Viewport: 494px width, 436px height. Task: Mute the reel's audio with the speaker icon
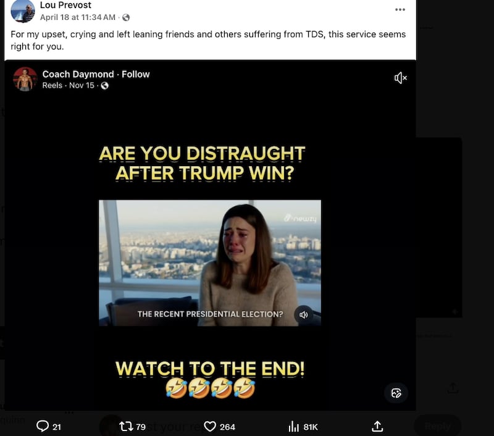pyautogui.click(x=400, y=78)
